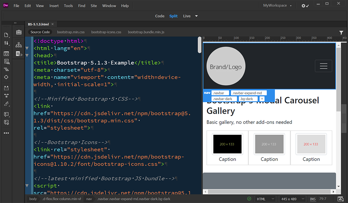This screenshot has width=348, height=203.
Task: Open the Files panel briefcase icon
Action: [x=18, y=32]
